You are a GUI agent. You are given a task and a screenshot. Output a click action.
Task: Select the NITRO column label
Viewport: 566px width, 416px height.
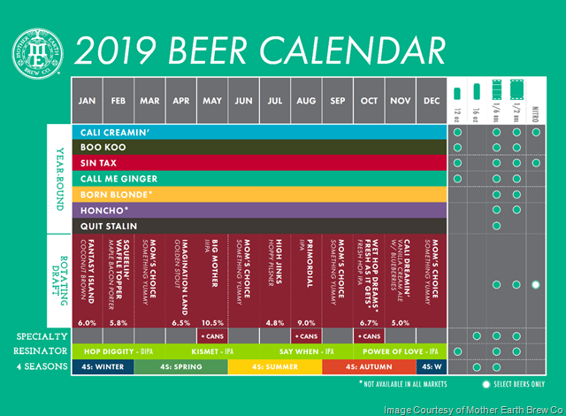click(535, 114)
